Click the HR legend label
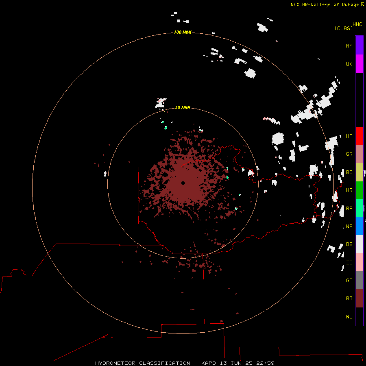366x366 pixels. pyautogui.click(x=349, y=190)
